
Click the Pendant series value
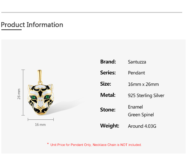(136, 73)
